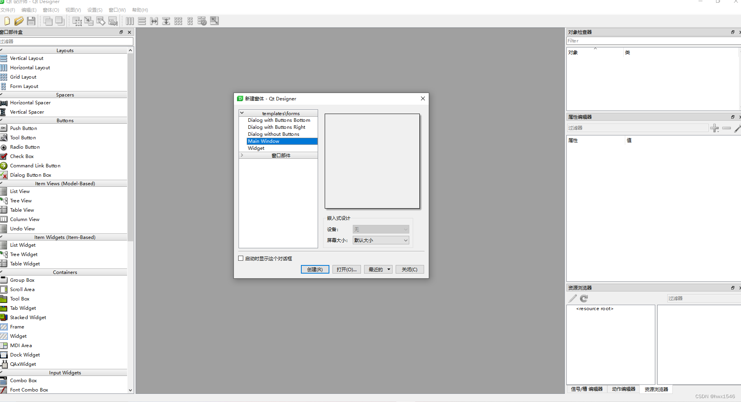Click the pencil edit icon in resource browser
Image resolution: width=741 pixels, height=402 pixels.
click(572, 298)
